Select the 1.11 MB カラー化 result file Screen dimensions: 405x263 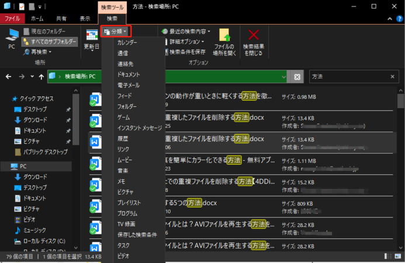pos(240,164)
